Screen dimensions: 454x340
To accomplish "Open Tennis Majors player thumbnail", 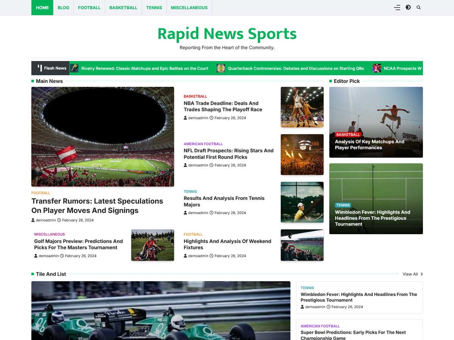I will coord(302,202).
